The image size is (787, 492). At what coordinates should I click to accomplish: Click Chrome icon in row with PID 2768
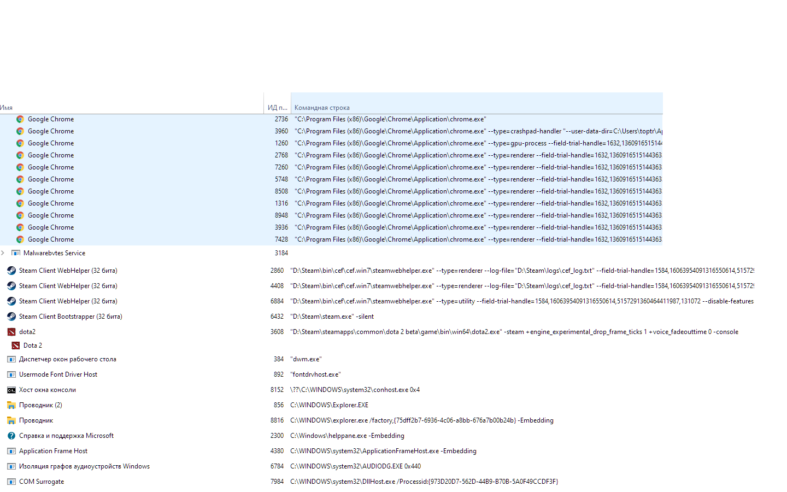20,155
